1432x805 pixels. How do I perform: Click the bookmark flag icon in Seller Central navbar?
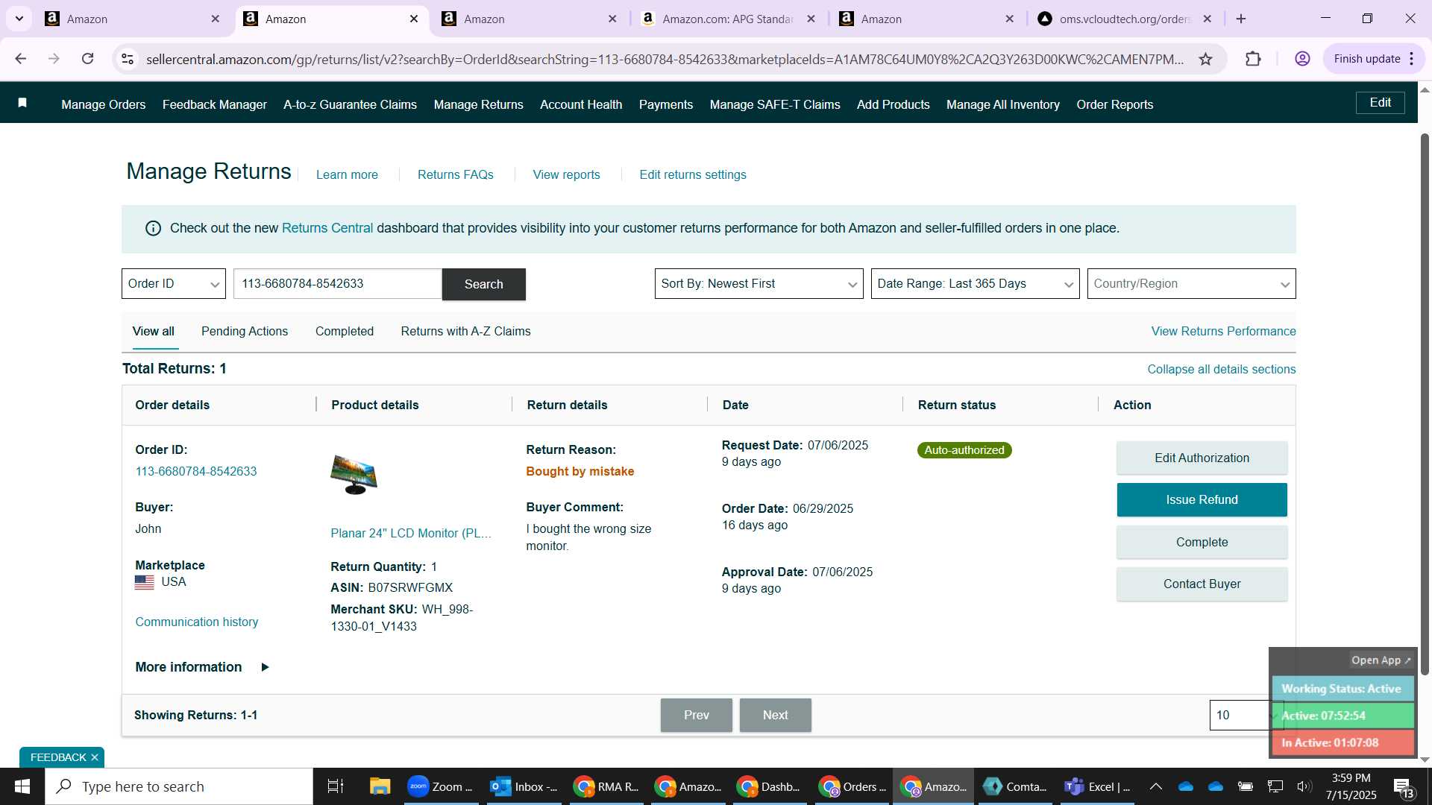tap(22, 103)
